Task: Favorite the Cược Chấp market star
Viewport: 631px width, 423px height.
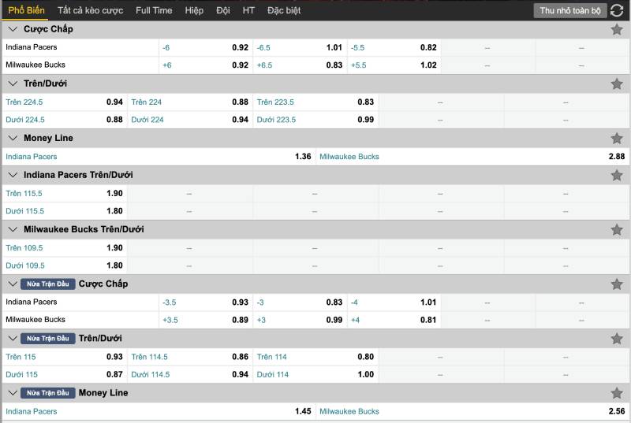Action: click(617, 29)
